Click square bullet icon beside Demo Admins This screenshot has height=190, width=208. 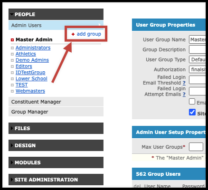tap(12, 60)
